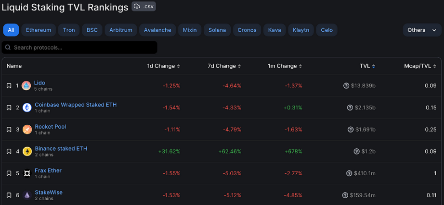Click the question mark beside Lido TVL
The width and height of the screenshot is (444, 205).
point(346,85)
